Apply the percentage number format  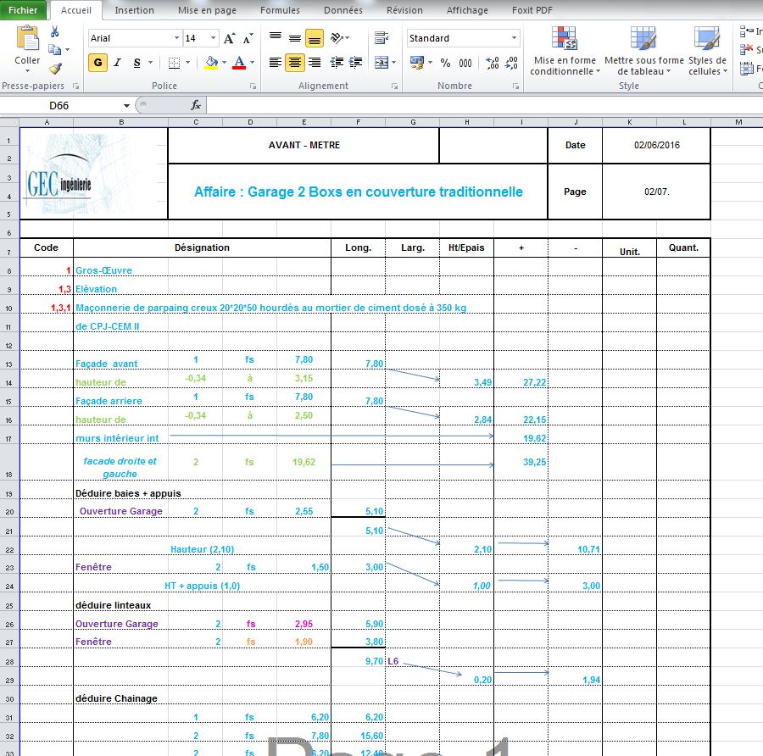point(445,63)
